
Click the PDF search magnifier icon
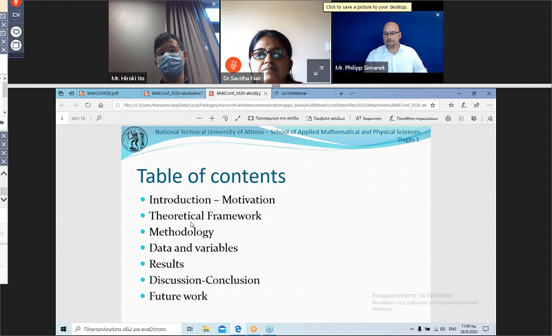(x=99, y=118)
